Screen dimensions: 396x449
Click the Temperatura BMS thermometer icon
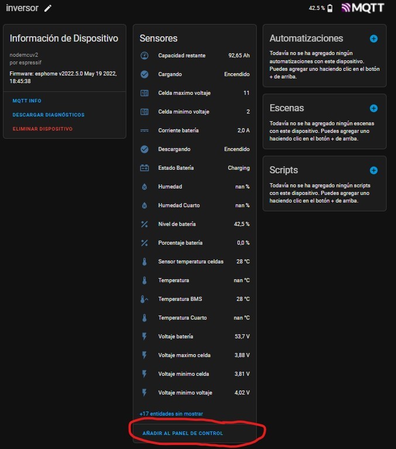tap(144, 299)
